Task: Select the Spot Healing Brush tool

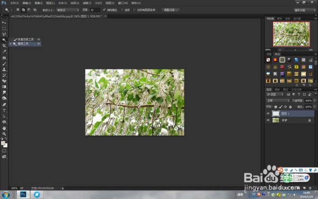Action: (4, 58)
